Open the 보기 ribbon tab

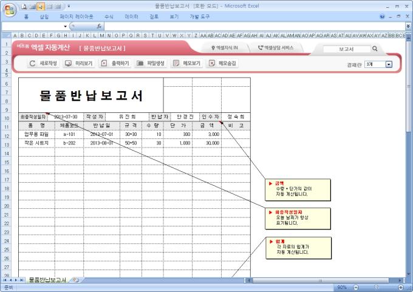(174, 17)
